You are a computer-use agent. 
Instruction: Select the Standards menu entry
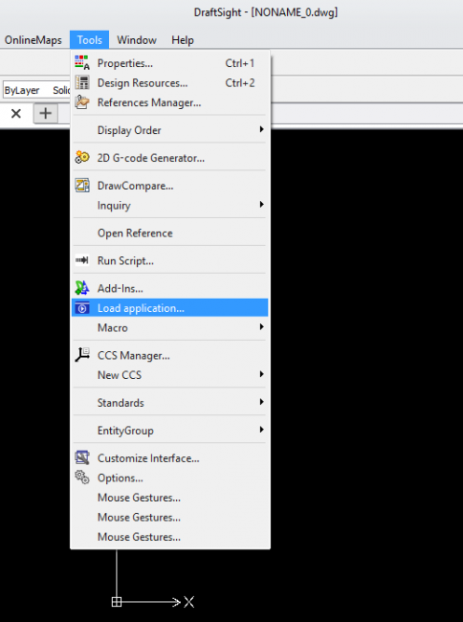169,403
